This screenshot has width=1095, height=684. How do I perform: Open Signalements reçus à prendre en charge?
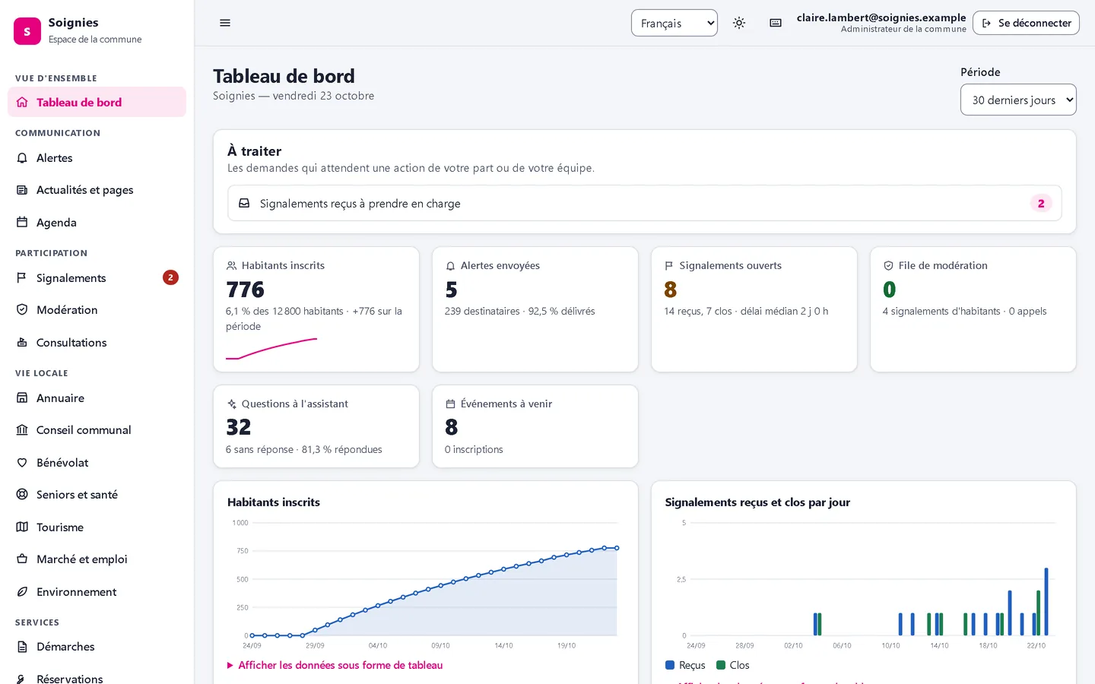(645, 204)
